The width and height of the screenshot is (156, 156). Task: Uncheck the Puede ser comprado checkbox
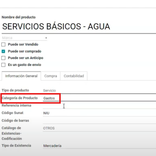[3, 51]
